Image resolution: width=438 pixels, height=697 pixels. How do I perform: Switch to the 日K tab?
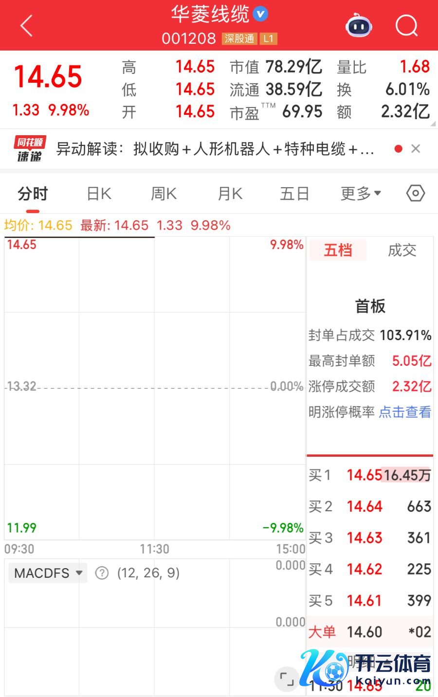tap(99, 194)
